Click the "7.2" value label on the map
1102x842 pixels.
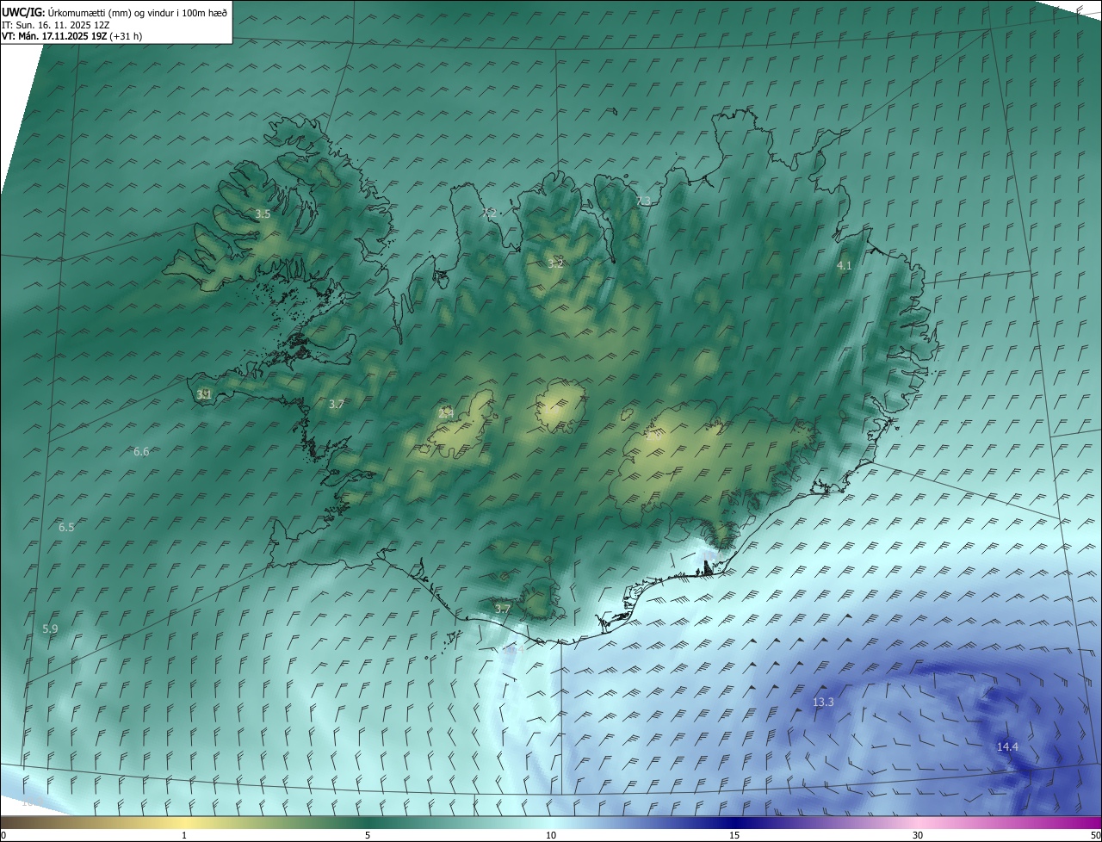[x=489, y=212]
